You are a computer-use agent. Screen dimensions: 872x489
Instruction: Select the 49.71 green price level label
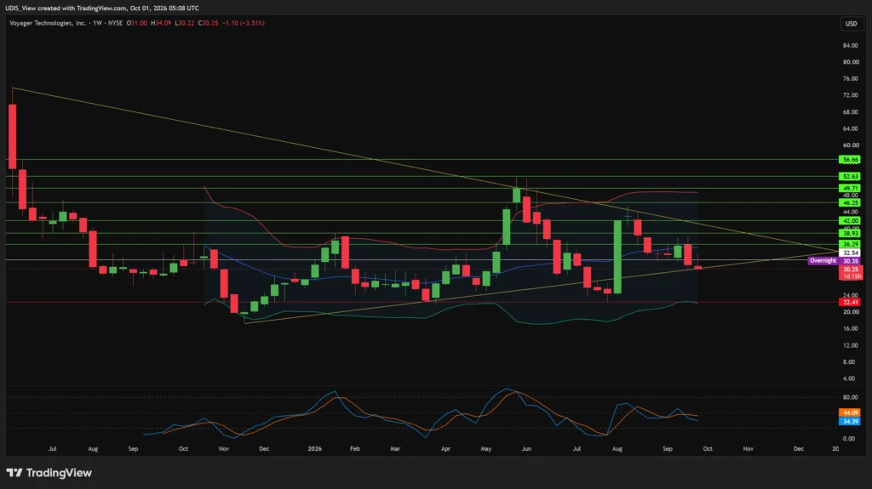[850, 189]
